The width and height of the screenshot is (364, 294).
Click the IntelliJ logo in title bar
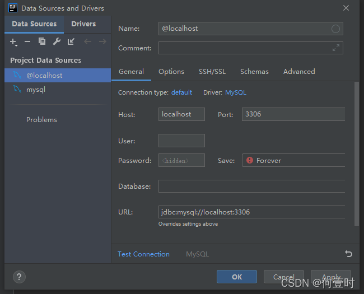(13, 8)
